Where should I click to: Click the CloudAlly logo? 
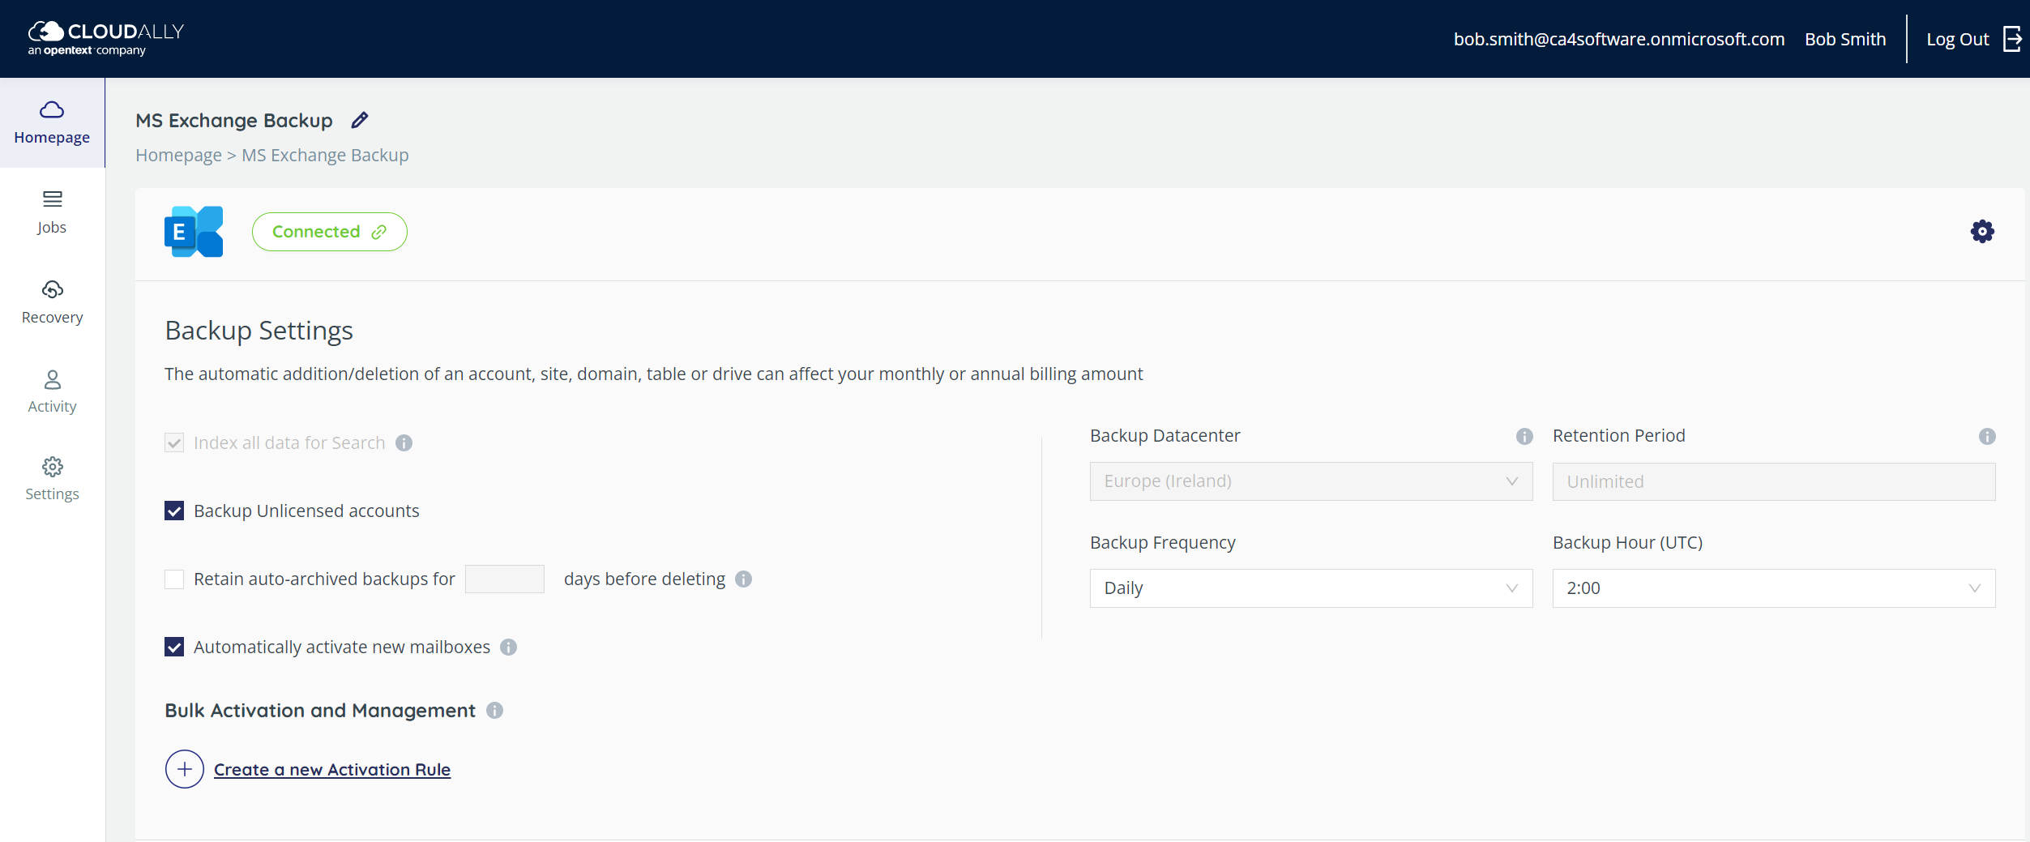pyautogui.click(x=106, y=38)
